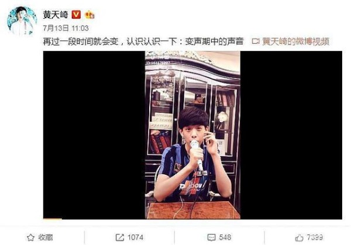Click the orange V verified badge
This screenshot has height=245, width=351.
coord(76,15)
